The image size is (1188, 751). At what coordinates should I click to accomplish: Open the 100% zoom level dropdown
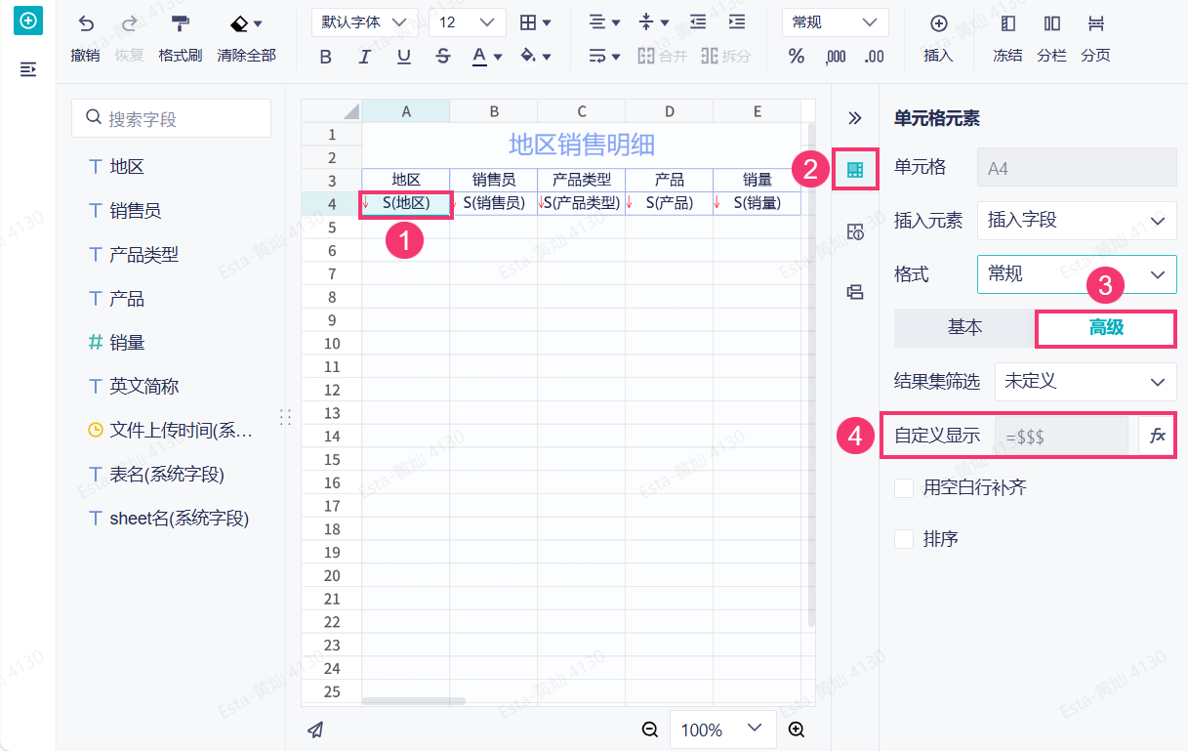click(723, 730)
